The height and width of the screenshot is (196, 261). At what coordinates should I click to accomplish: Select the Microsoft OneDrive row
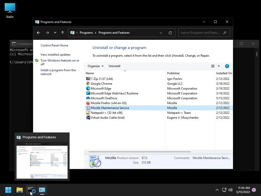[159, 98]
